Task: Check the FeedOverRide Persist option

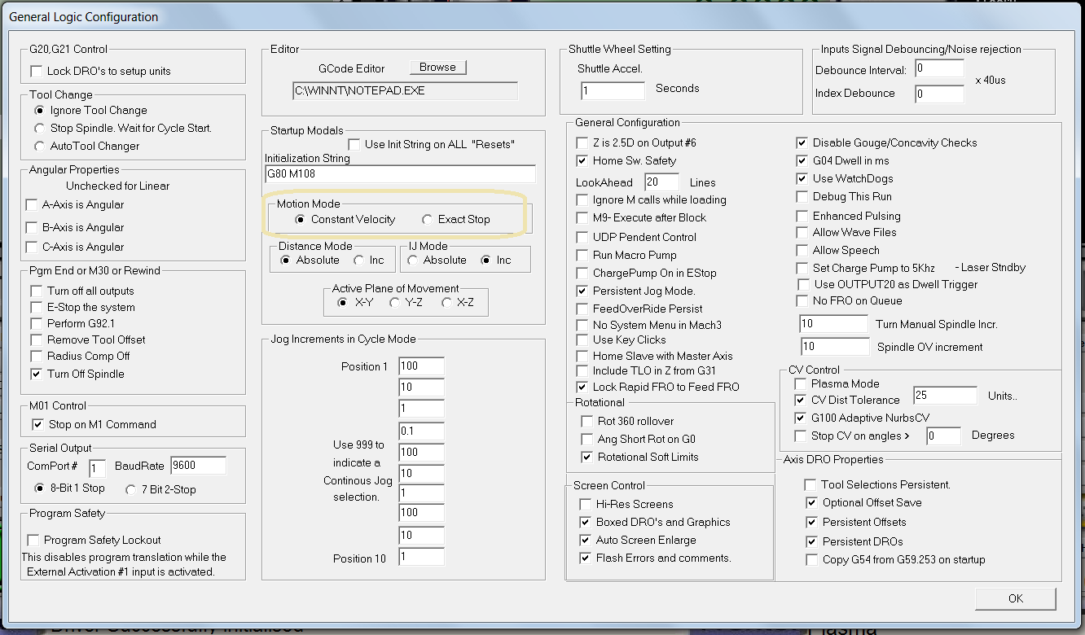Action: 582,309
